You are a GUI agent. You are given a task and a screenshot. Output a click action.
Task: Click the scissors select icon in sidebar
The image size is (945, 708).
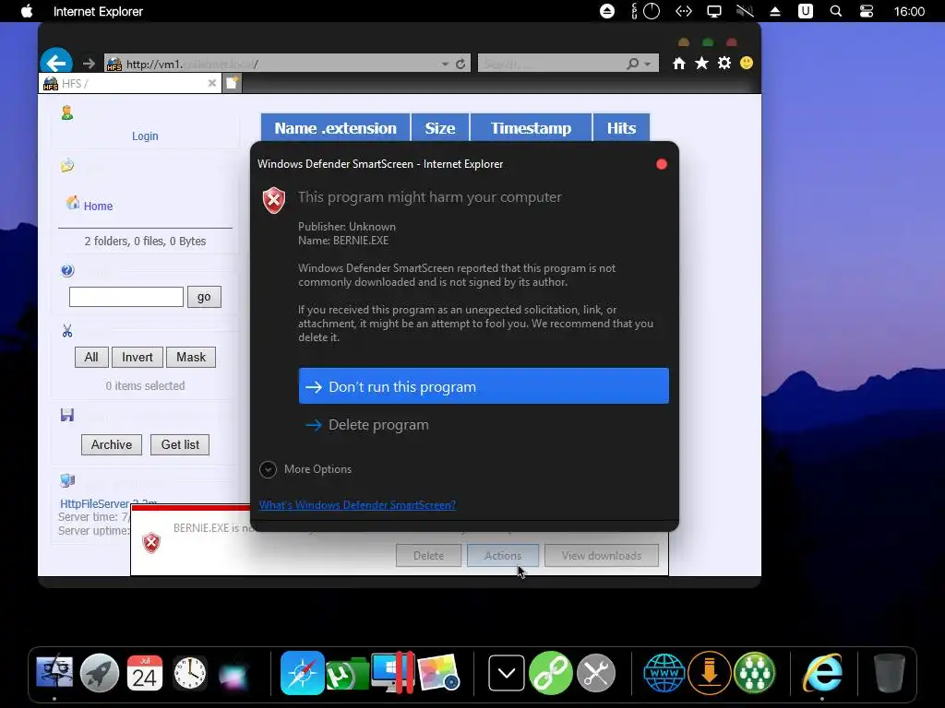point(66,331)
